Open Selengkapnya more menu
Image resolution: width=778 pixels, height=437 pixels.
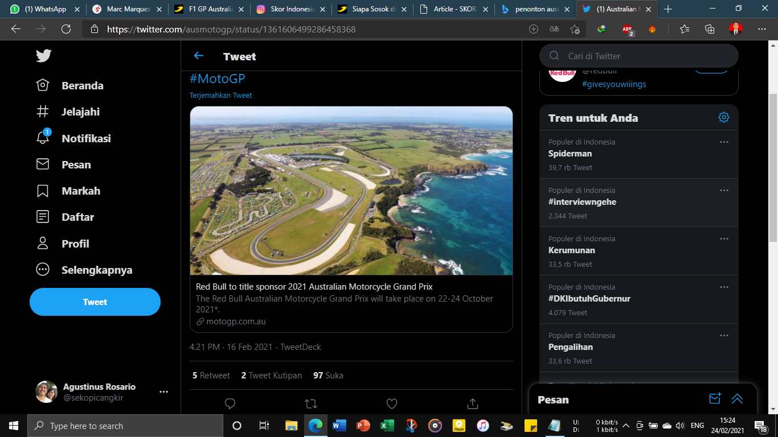pos(84,270)
